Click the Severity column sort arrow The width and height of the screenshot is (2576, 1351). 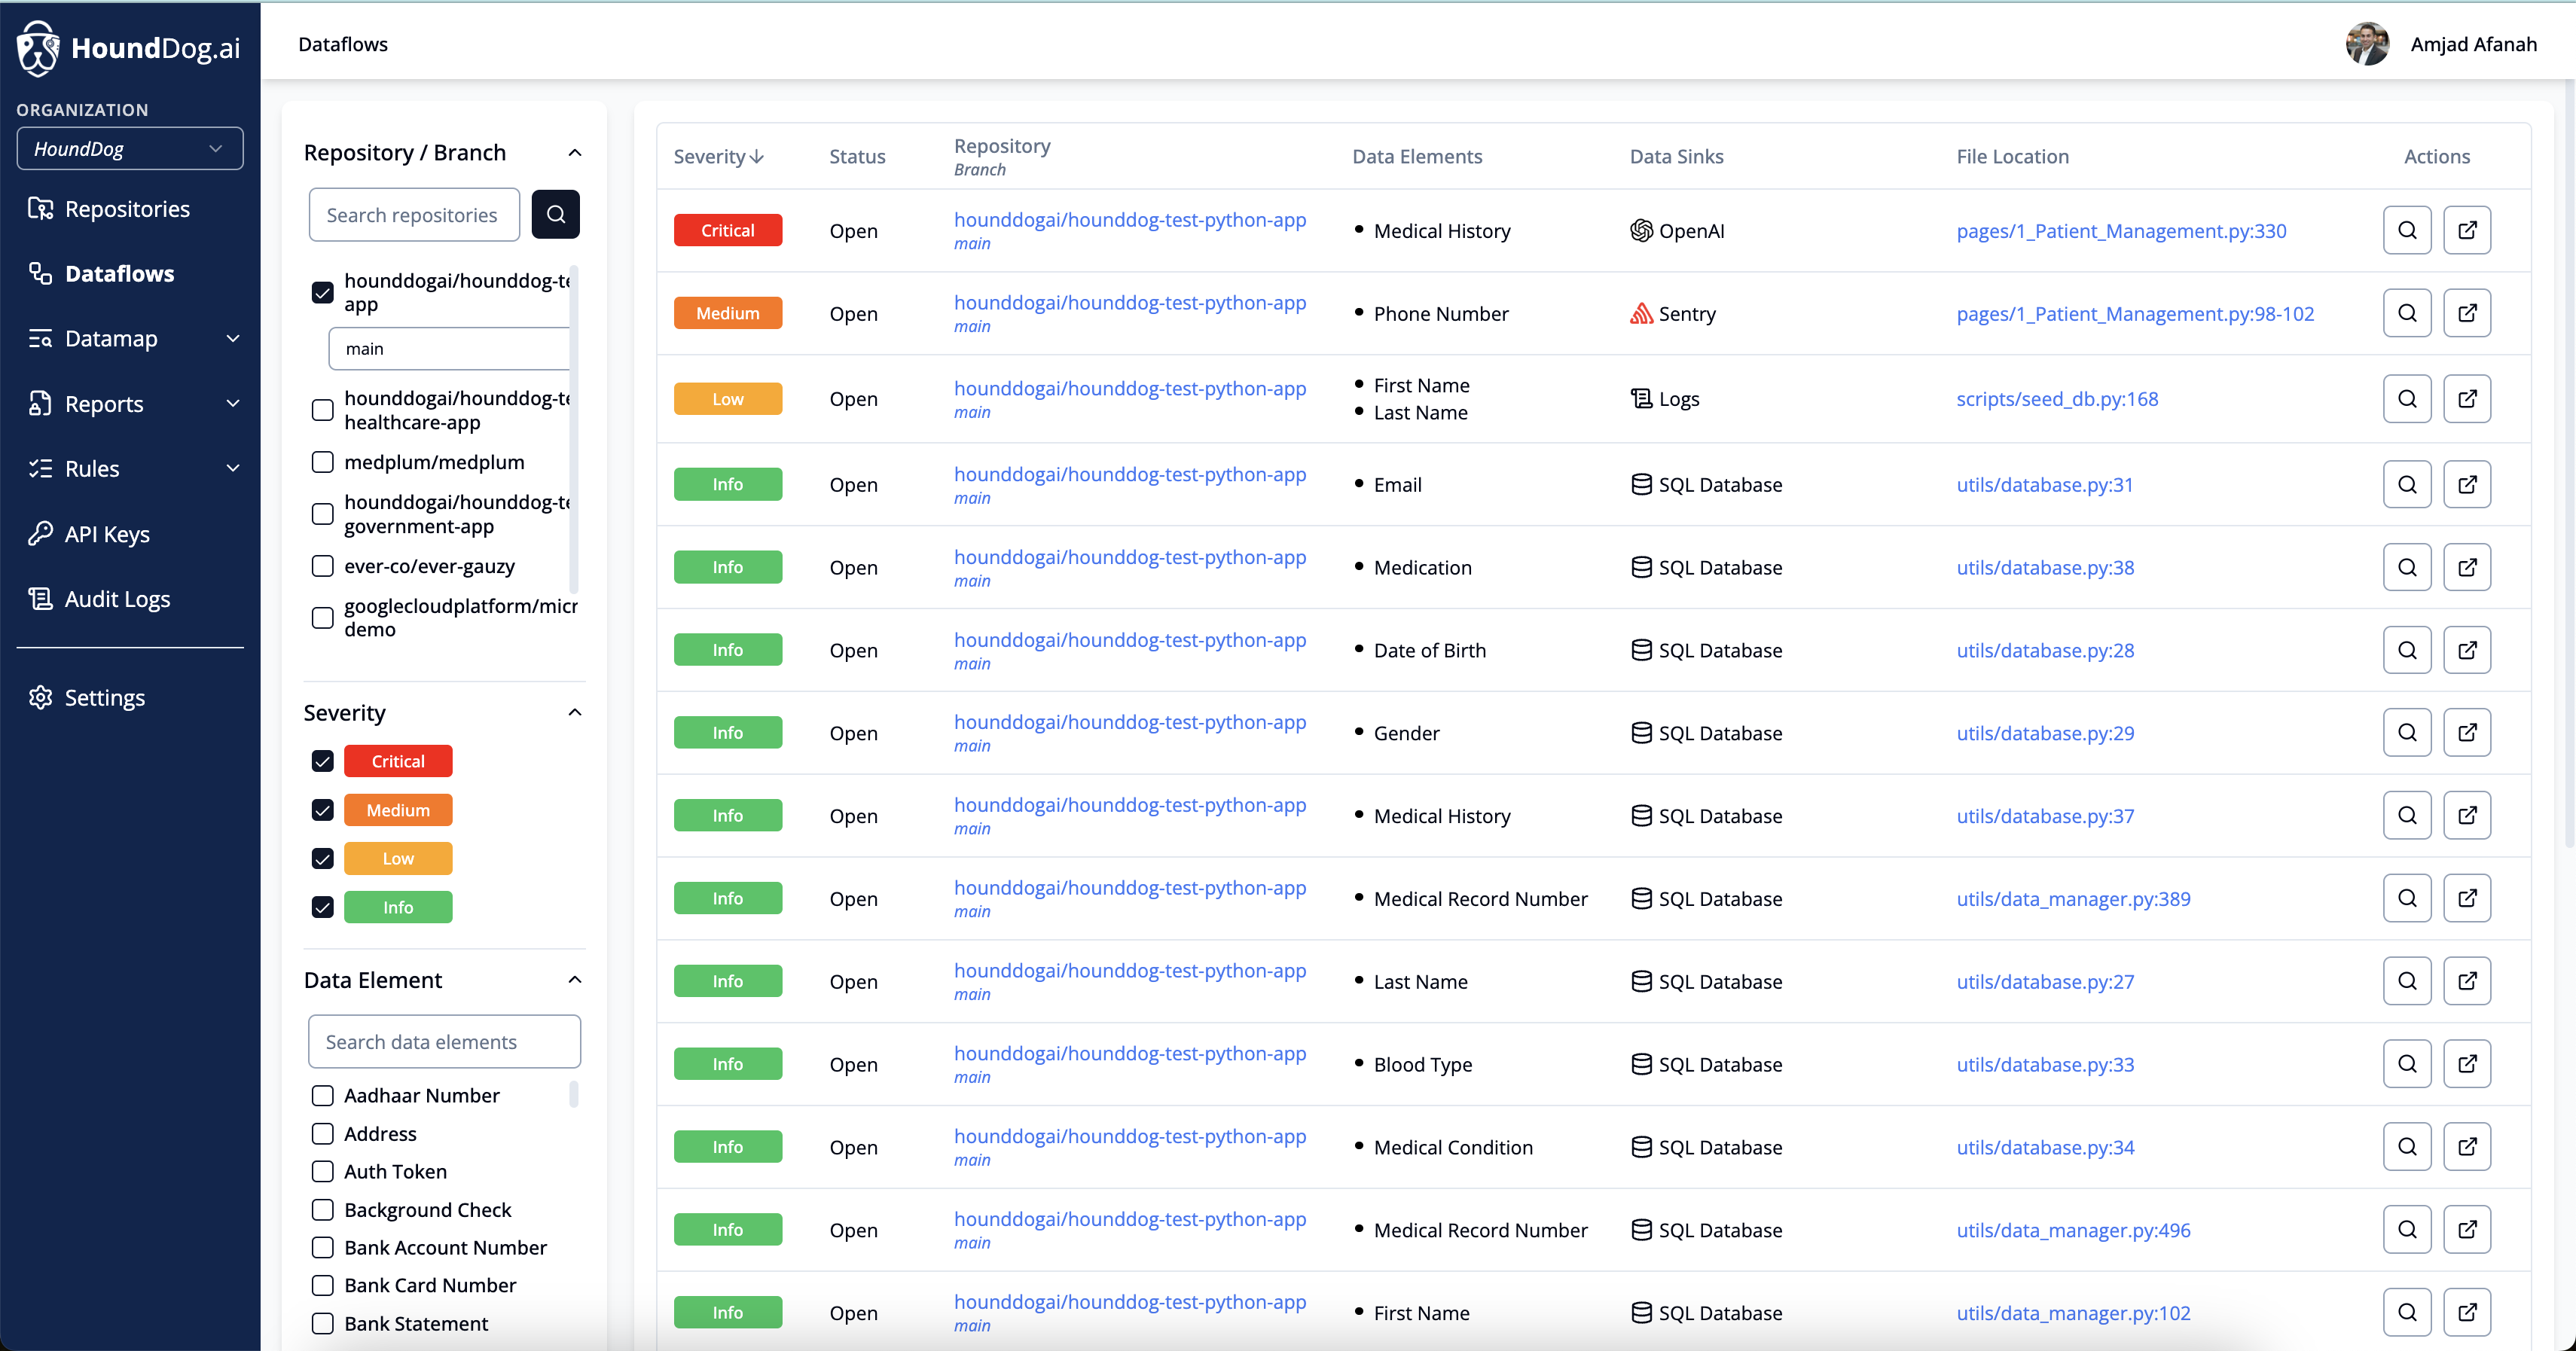point(757,157)
